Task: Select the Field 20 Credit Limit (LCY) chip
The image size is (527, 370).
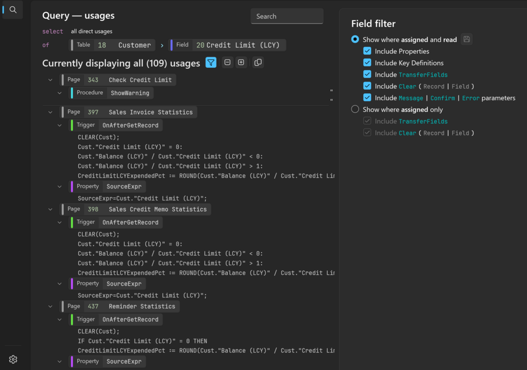Action: point(227,45)
